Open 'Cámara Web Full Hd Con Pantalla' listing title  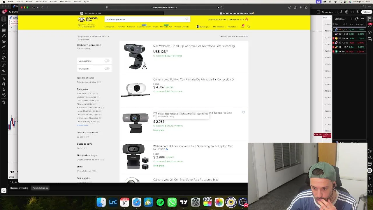[193, 79]
